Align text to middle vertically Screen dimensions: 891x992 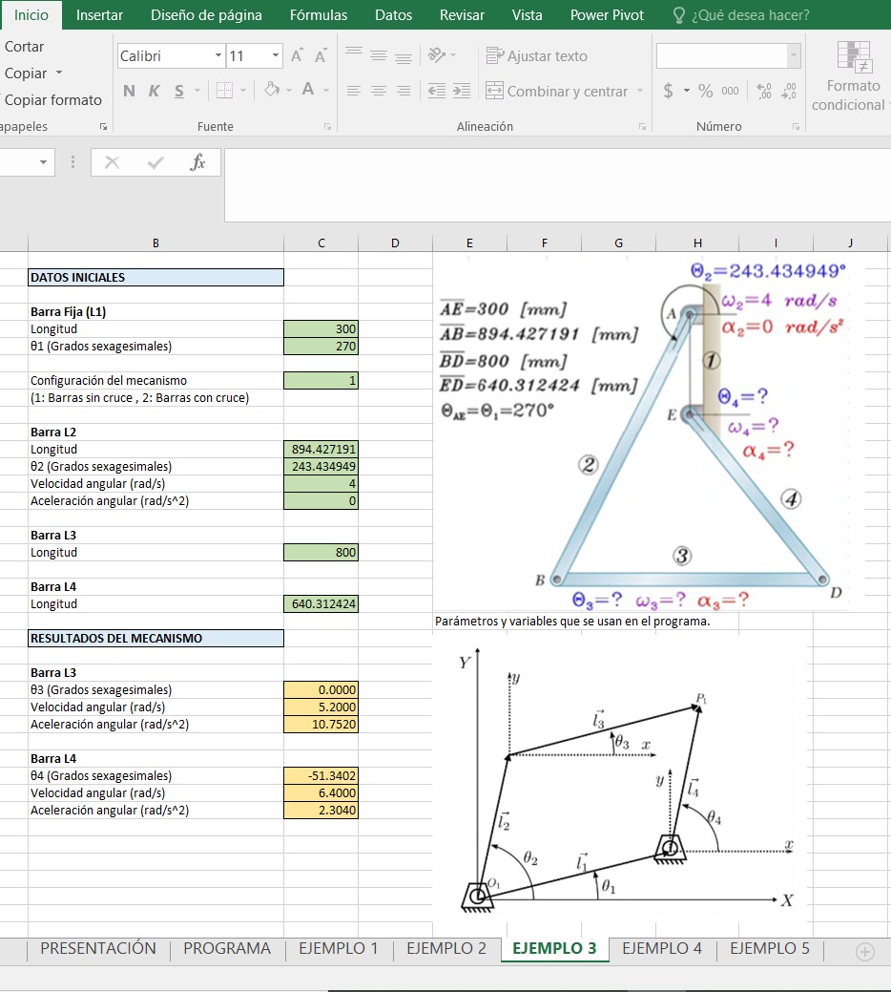[x=379, y=55]
